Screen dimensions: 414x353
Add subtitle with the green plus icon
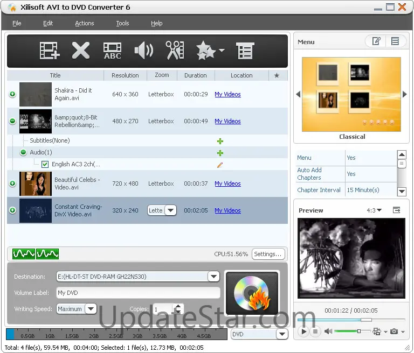click(x=220, y=142)
